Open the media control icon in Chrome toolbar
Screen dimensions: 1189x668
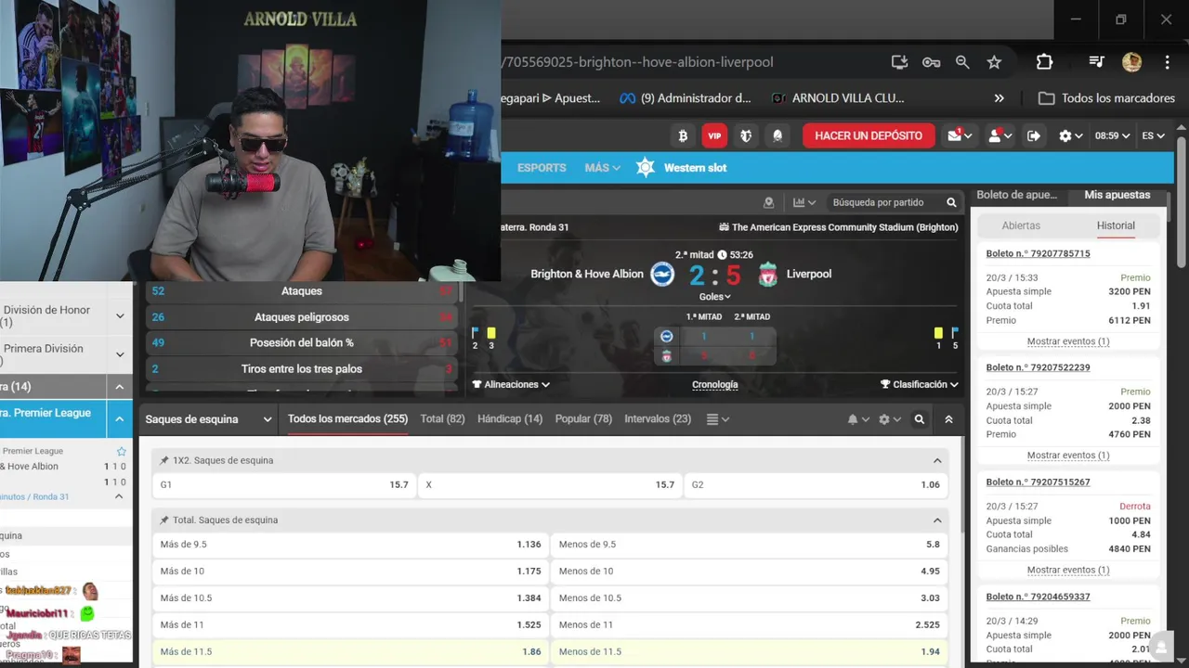(x=1096, y=62)
